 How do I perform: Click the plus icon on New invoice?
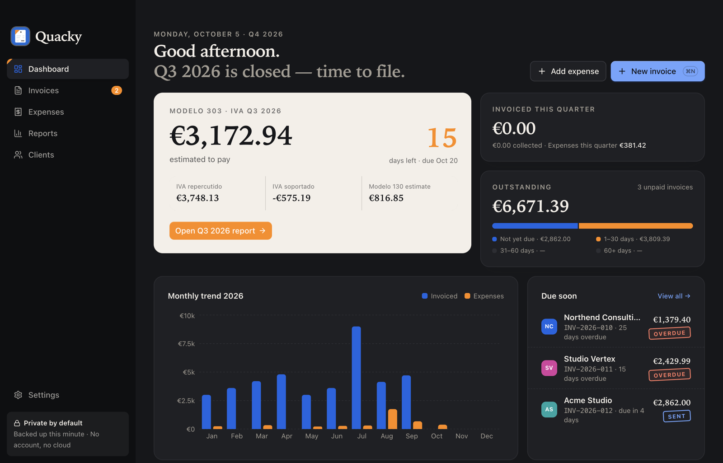tap(622, 71)
